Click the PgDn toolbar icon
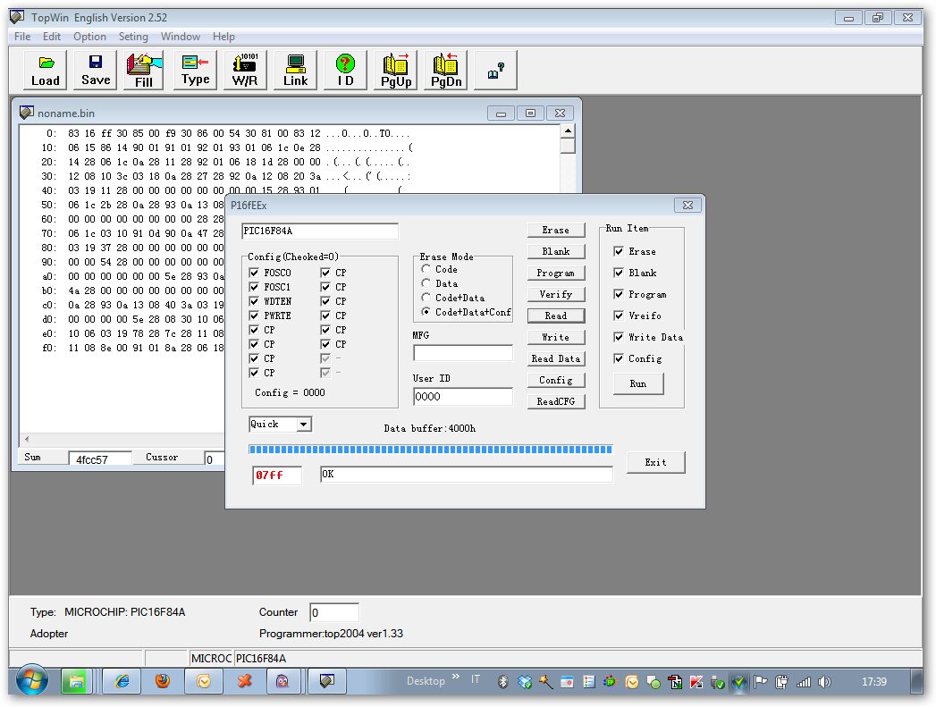 [446, 71]
